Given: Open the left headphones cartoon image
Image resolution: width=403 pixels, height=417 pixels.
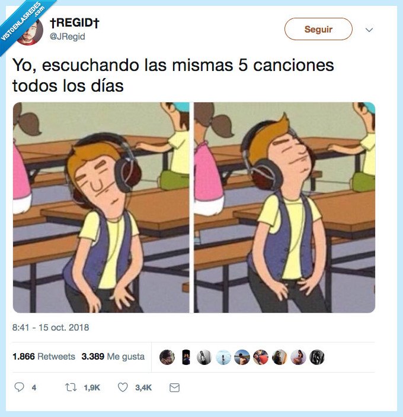Looking at the screenshot, I should point(101,208).
